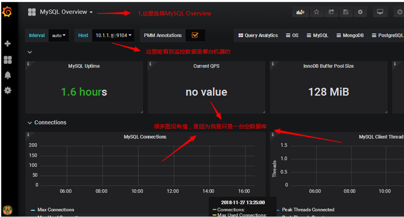Show info for the Current QPS panel

[x=150, y=63]
